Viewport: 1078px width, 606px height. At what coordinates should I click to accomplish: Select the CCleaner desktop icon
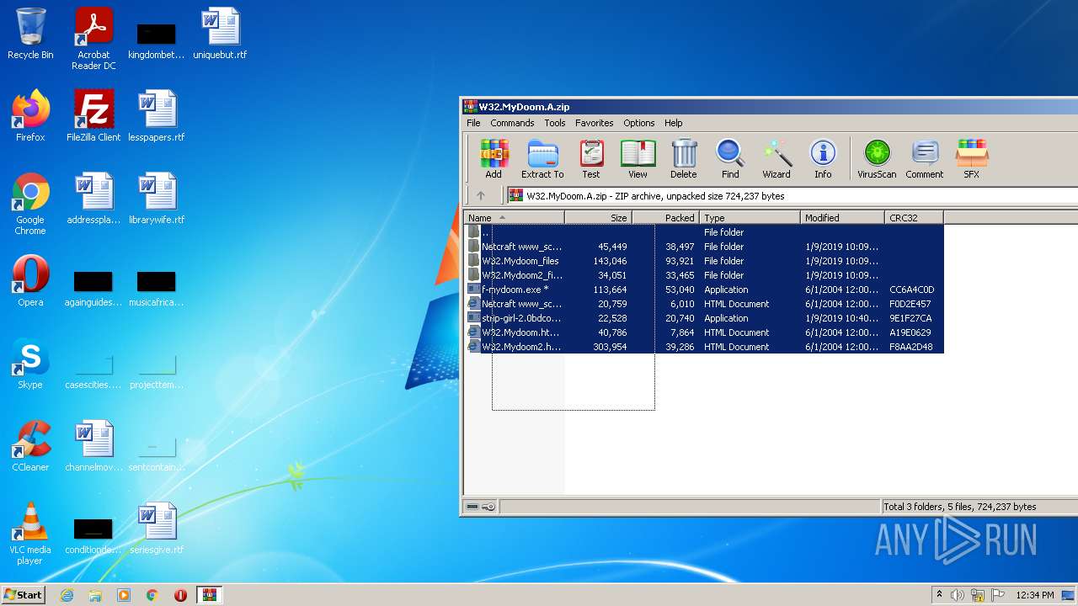[x=30, y=445]
